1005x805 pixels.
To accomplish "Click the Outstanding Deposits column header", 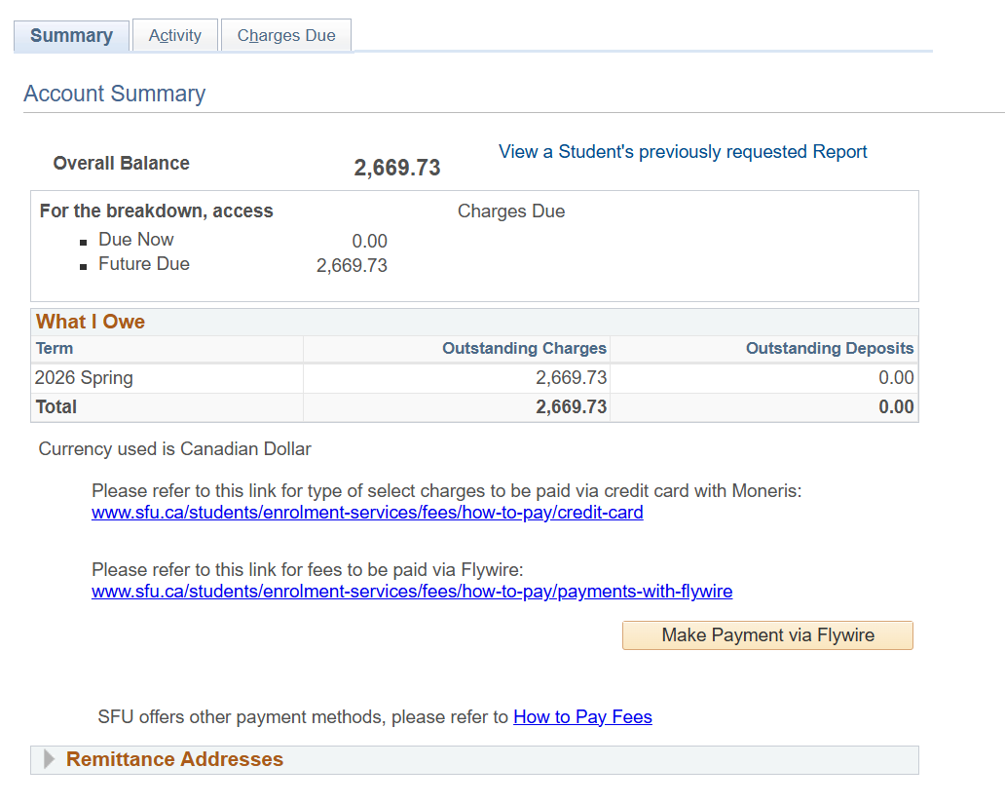I will 830,349.
